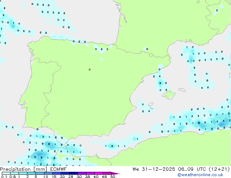Click the 15–20 mm legend color box
The width and height of the screenshot is (231, 178).
(57, 173)
